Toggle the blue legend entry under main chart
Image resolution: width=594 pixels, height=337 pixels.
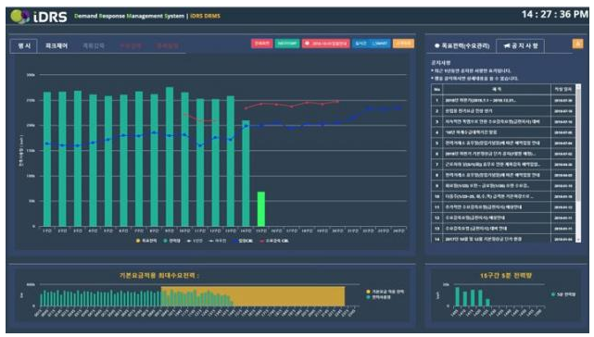[243, 241]
